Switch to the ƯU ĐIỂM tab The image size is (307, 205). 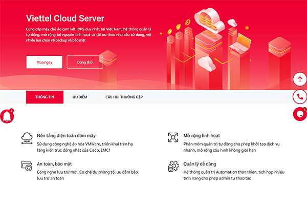pyautogui.click(x=80, y=97)
